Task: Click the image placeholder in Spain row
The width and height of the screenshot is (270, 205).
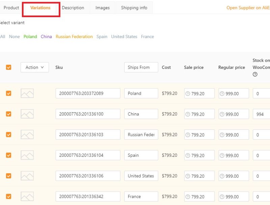Action: 27,155
